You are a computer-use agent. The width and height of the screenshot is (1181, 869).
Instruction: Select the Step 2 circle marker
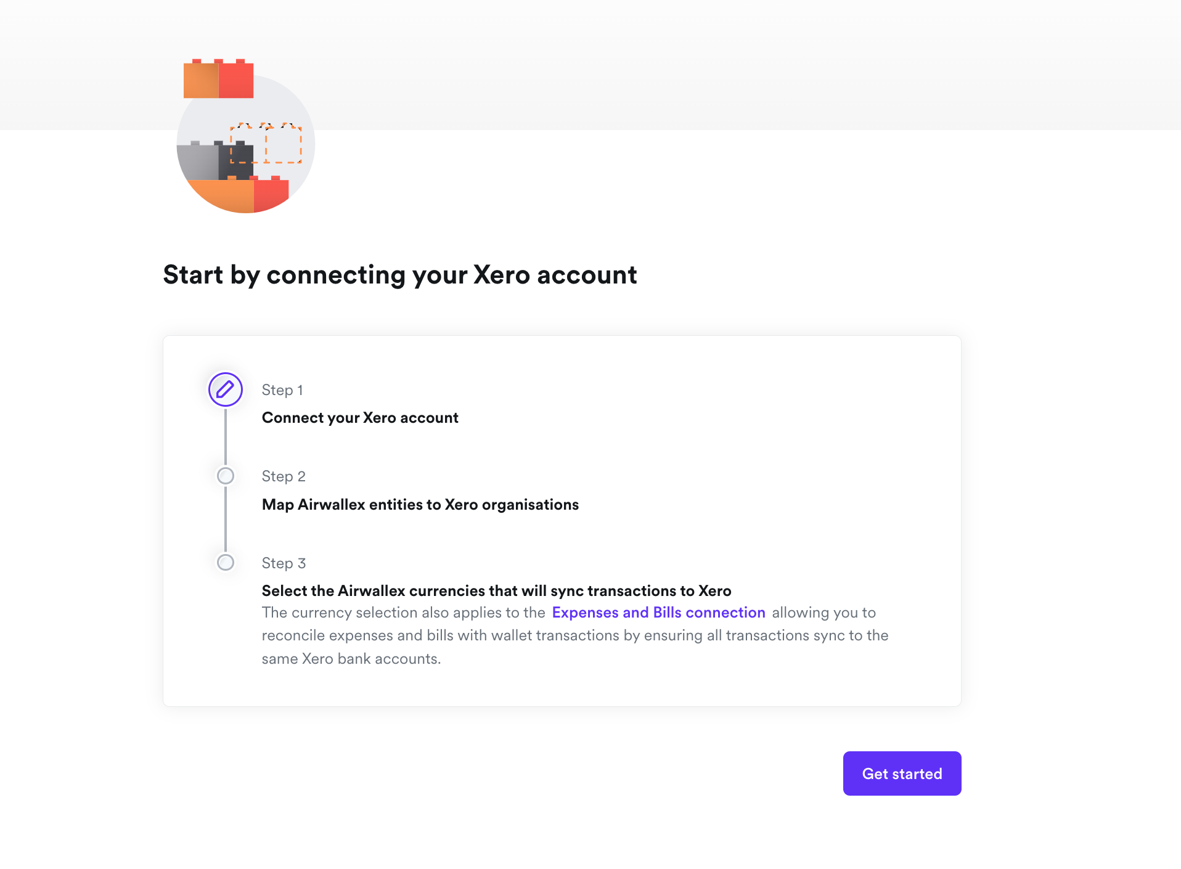[226, 476]
